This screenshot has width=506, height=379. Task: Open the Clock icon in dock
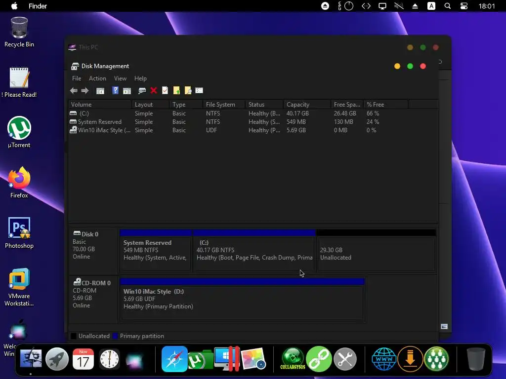point(109,359)
